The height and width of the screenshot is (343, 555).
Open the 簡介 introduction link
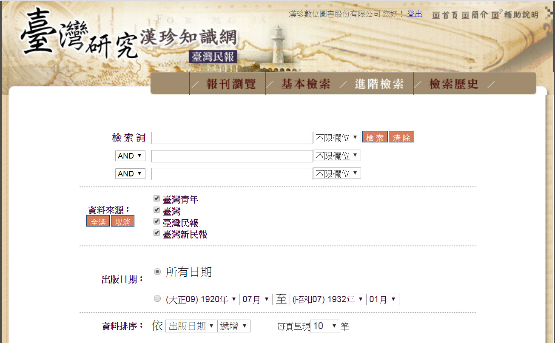[475, 15]
